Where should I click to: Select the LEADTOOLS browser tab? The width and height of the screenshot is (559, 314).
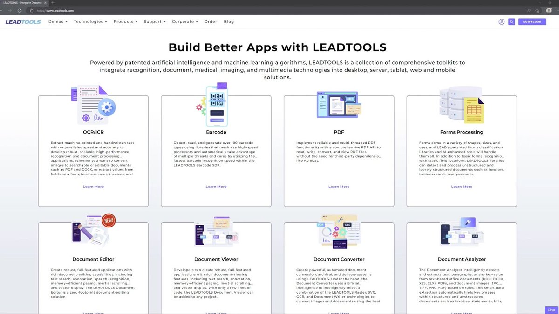(24, 3)
